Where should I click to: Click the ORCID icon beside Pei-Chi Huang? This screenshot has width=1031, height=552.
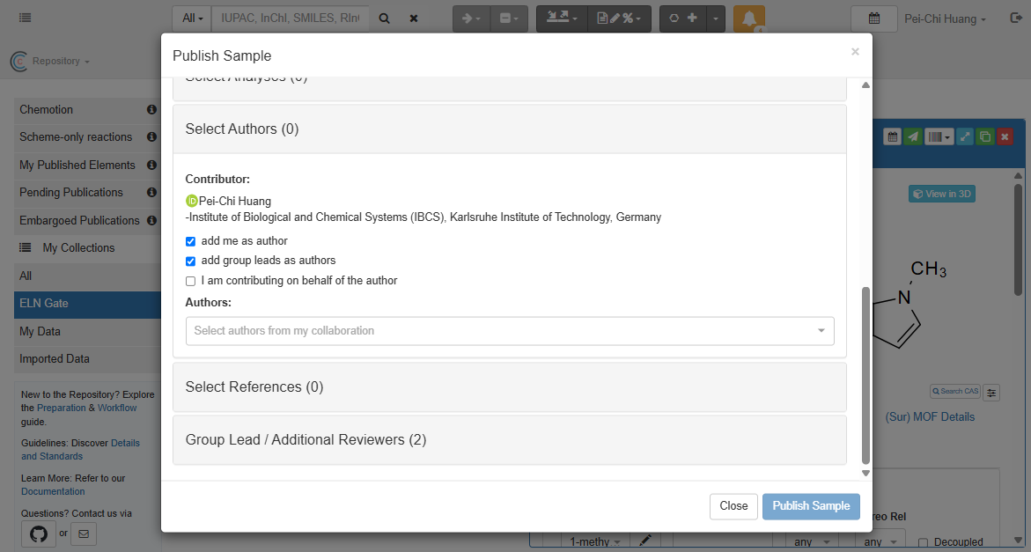(x=192, y=201)
